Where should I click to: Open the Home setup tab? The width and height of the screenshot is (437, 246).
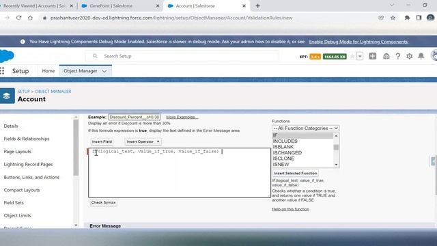pos(48,71)
